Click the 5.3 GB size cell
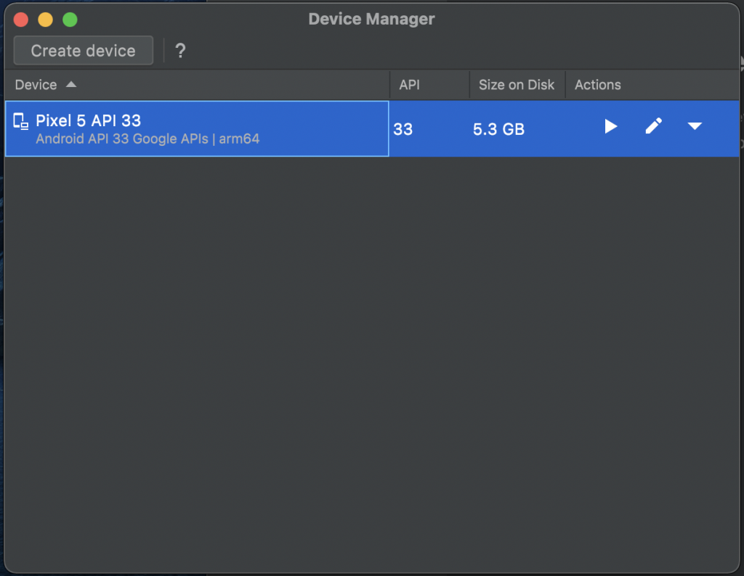The width and height of the screenshot is (744, 576). 498,129
